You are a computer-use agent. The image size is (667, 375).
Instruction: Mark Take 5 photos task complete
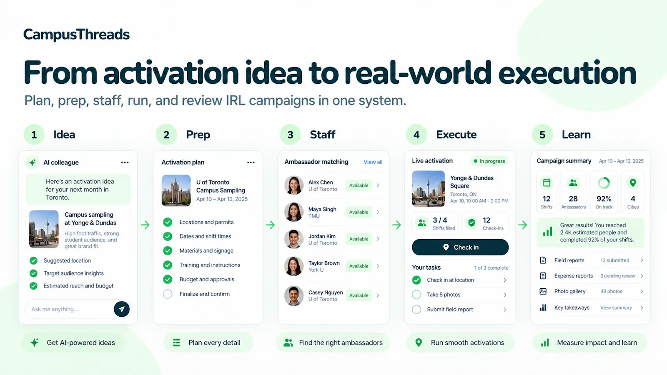(x=416, y=295)
